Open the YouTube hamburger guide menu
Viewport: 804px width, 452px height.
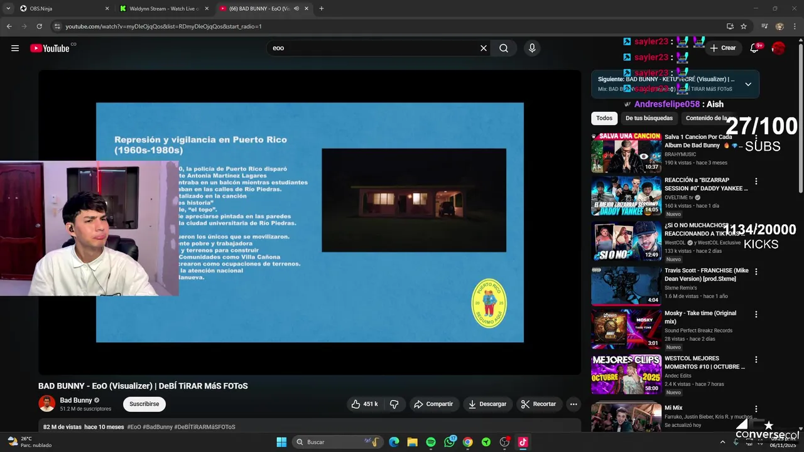tap(15, 48)
